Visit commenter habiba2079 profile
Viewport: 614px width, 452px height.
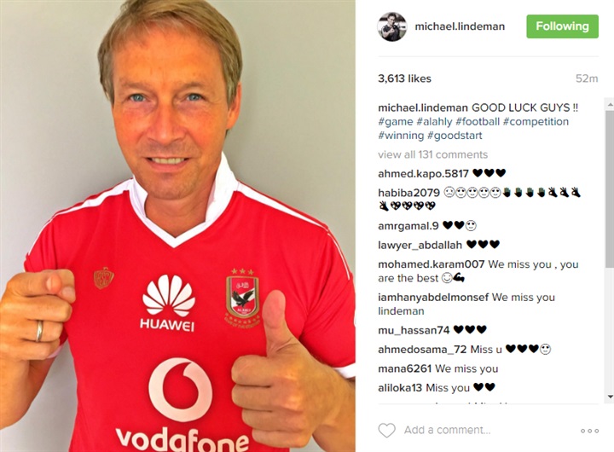point(408,193)
